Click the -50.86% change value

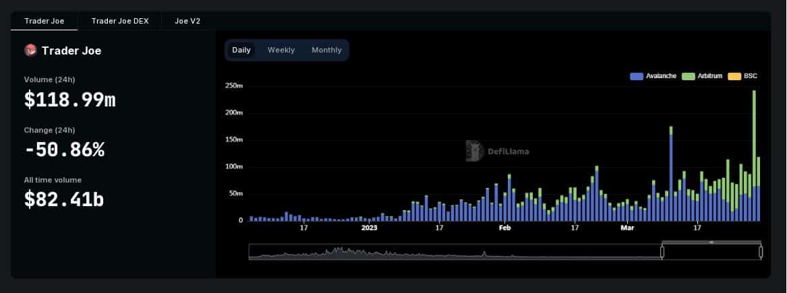coord(64,150)
